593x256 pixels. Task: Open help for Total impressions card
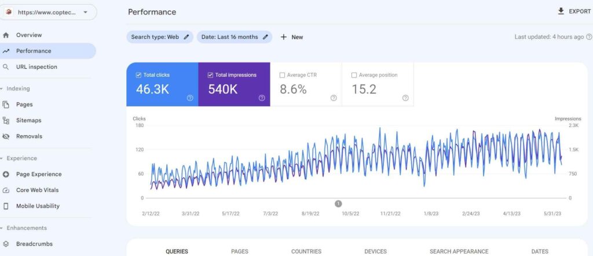262,98
